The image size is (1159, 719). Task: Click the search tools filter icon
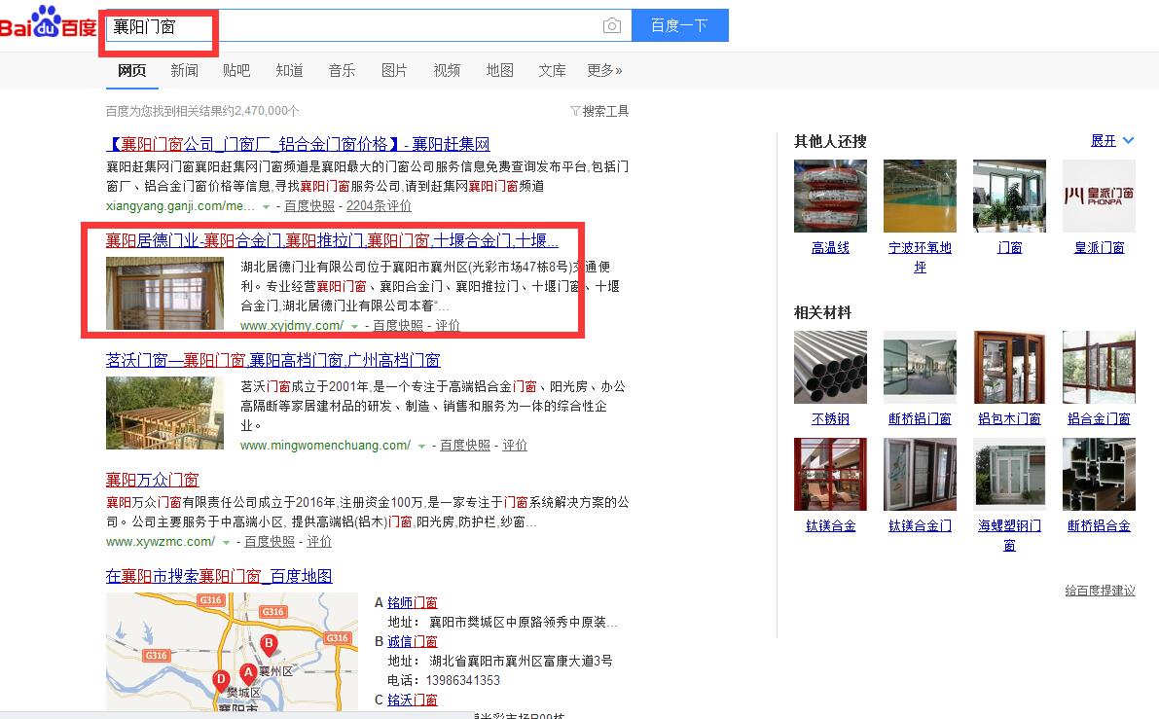(x=575, y=111)
